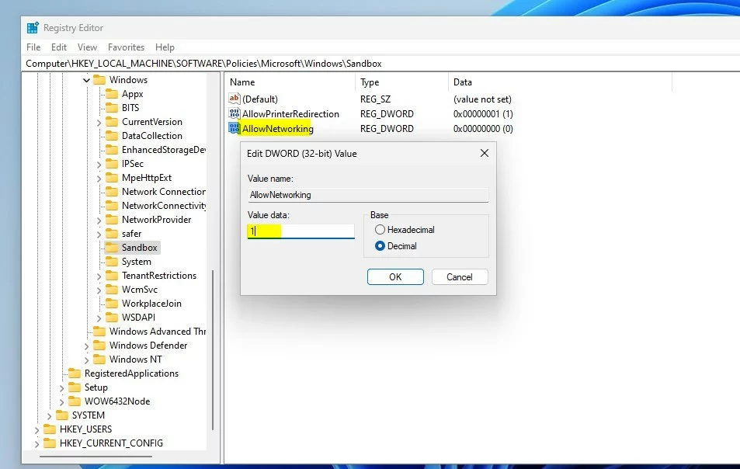Click the 0x00000000 (0) data cell
This screenshot has height=469, width=740.
click(483, 128)
